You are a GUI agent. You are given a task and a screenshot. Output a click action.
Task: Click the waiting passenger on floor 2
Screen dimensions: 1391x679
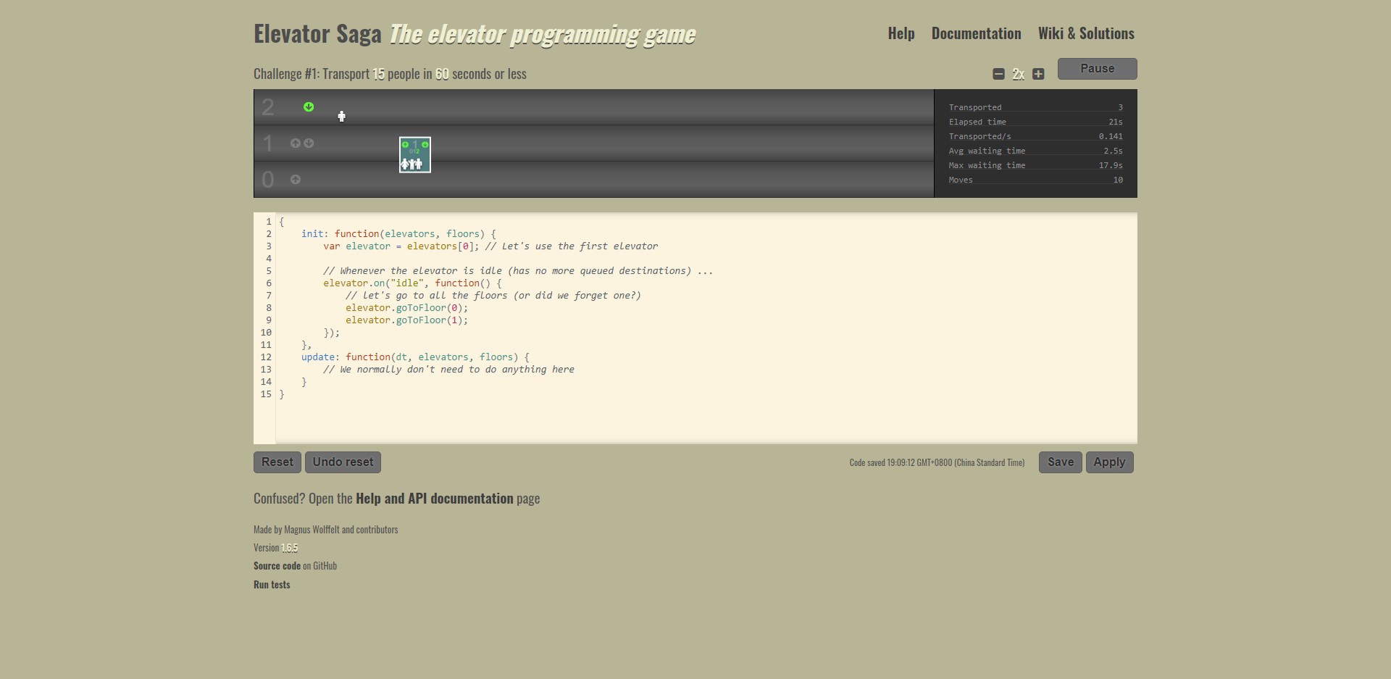pos(342,116)
